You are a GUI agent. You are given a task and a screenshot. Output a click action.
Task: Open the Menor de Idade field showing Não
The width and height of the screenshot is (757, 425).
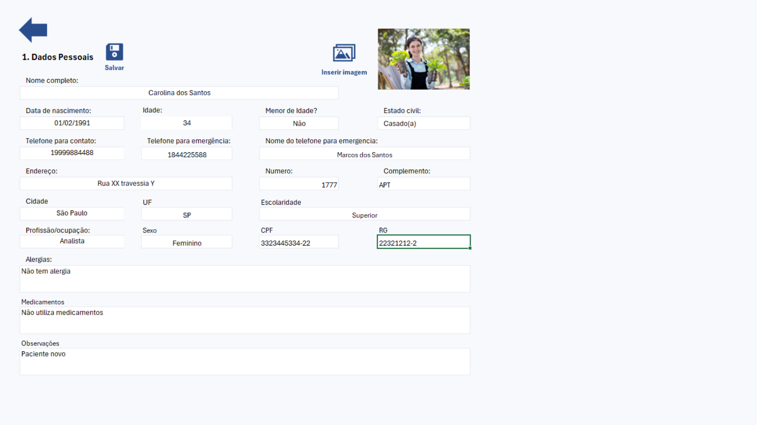click(299, 124)
